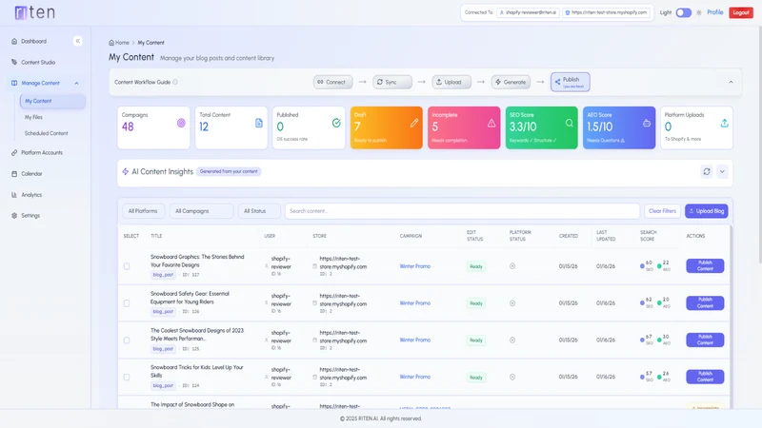Click the Clear Filters button

pyautogui.click(x=662, y=211)
